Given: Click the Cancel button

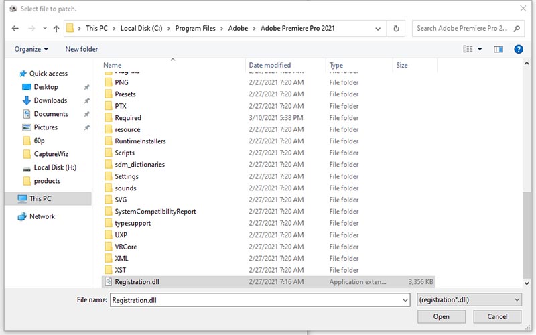Looking at the screenshot, I should click(497, 316).
